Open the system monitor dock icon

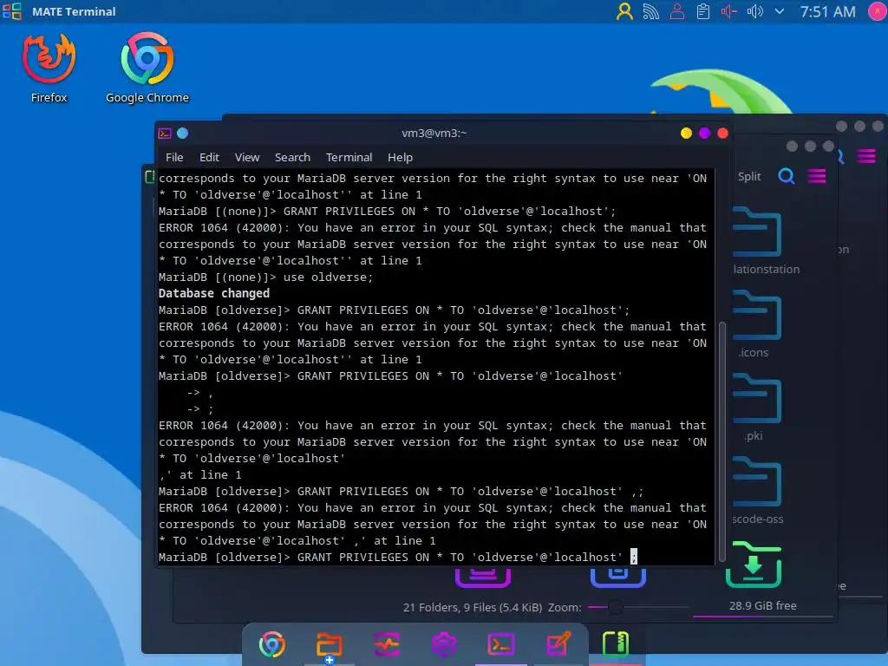point(387,644)
